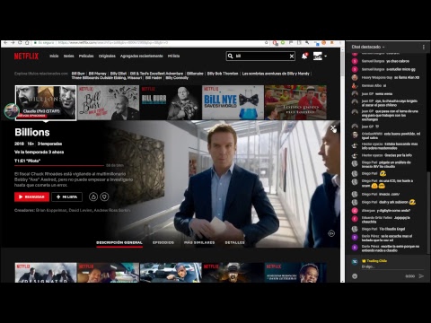Select the dark Bill Burr special thumbnail

click(x=171, y=102)
